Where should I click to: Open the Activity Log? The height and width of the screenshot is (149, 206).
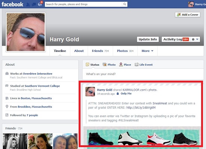pos(176,39)
